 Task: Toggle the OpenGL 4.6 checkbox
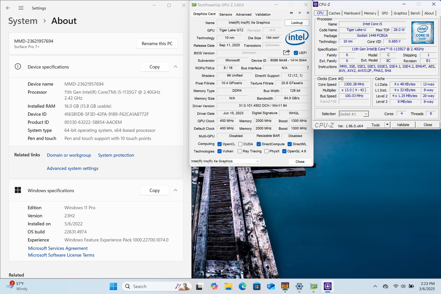284,151
